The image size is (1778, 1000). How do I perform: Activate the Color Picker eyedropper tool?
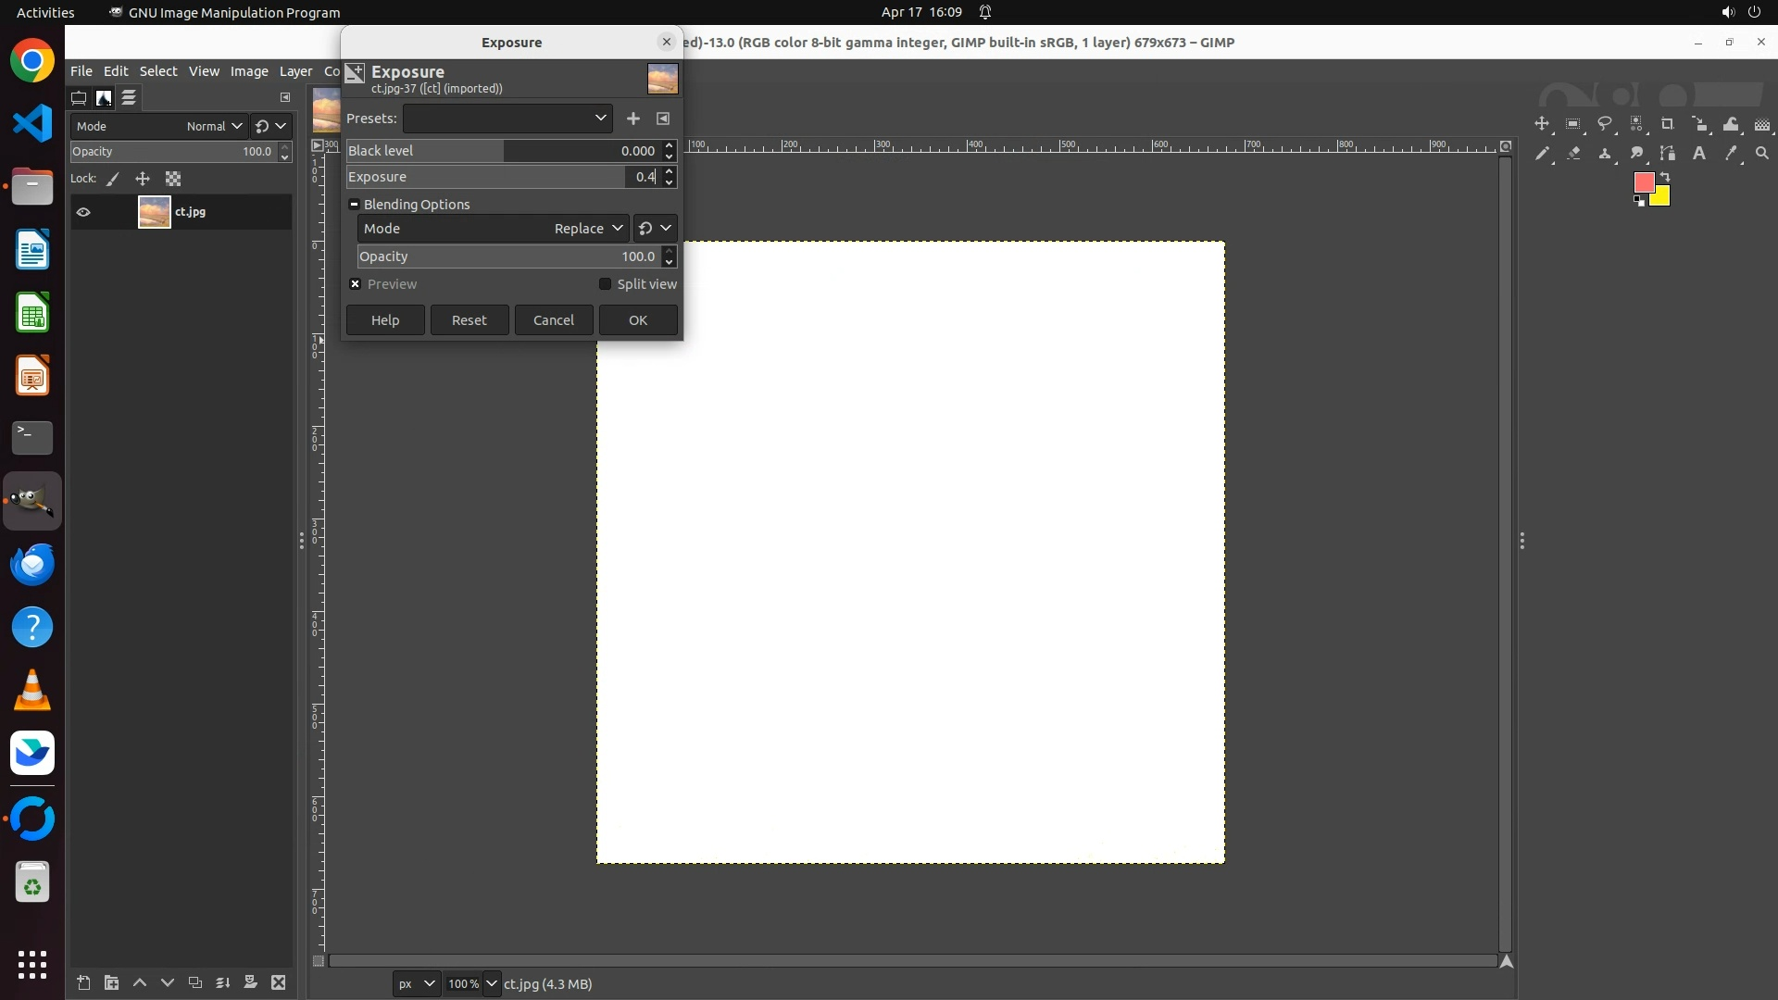click(1731, 154)
